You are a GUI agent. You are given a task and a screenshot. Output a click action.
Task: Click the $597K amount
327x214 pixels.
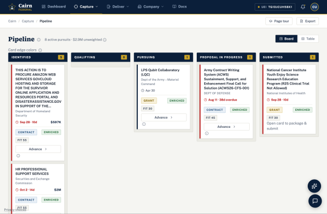[56, 122]
